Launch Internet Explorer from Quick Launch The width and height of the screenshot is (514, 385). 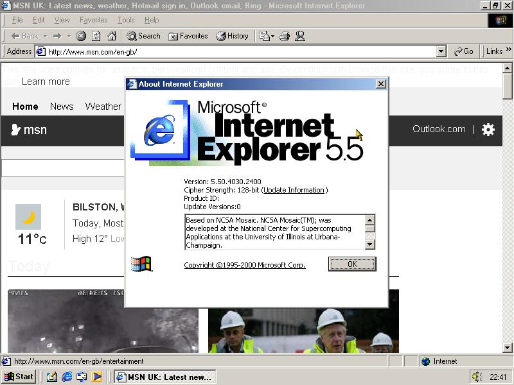tap(67, 377)
